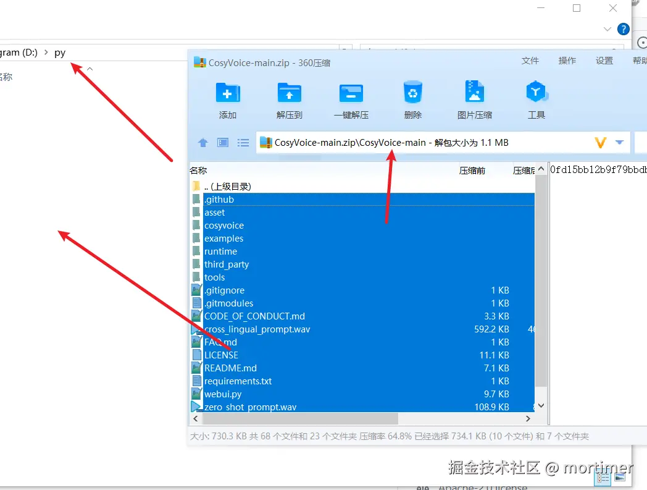Open the 设置 menu in 360压缩

tap(604, 61)
